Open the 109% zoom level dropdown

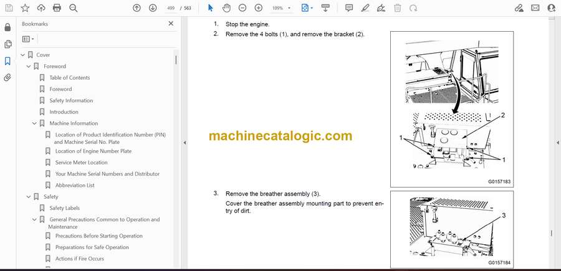(281, 8)
